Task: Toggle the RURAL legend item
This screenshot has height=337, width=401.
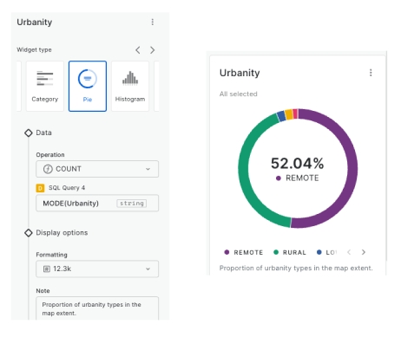Action: (290, 252)
